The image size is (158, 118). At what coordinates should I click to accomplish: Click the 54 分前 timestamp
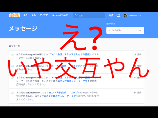138,93
